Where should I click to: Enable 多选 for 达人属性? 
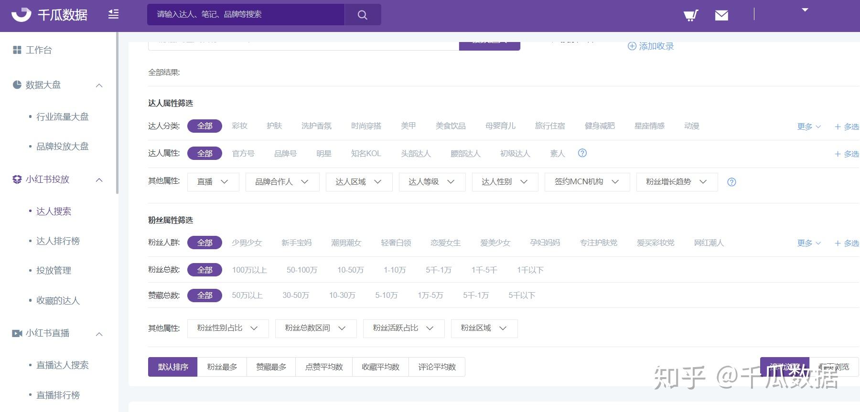[x=847, y=154]
